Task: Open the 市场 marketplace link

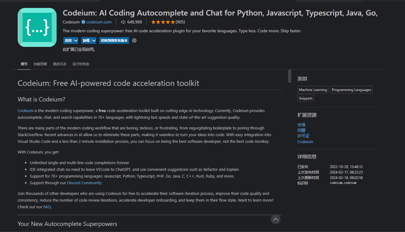Action: pyautogui.click(x=301, y=125)
